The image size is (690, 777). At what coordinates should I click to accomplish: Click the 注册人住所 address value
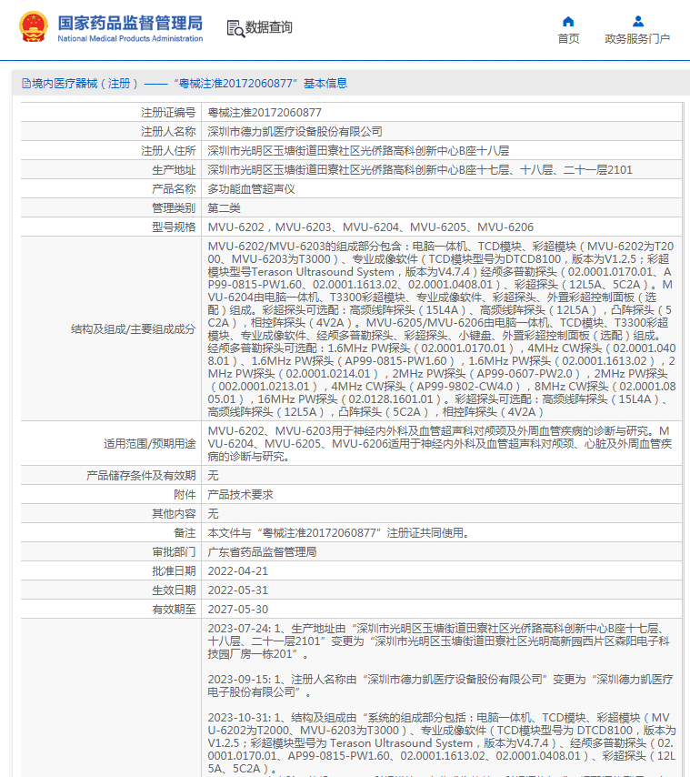[x=358, y=151]
